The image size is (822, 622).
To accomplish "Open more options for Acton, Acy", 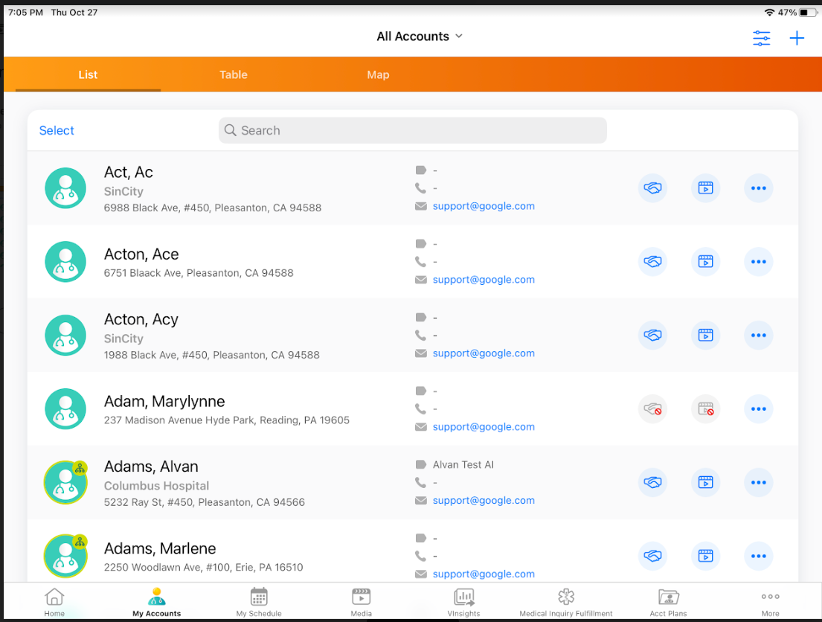I will coord(758,336).
